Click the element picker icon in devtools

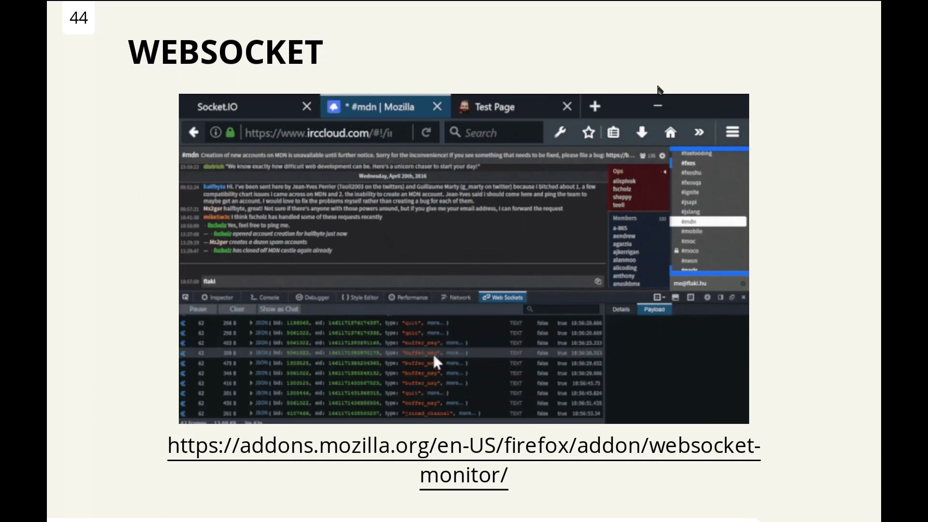(185, 297)
